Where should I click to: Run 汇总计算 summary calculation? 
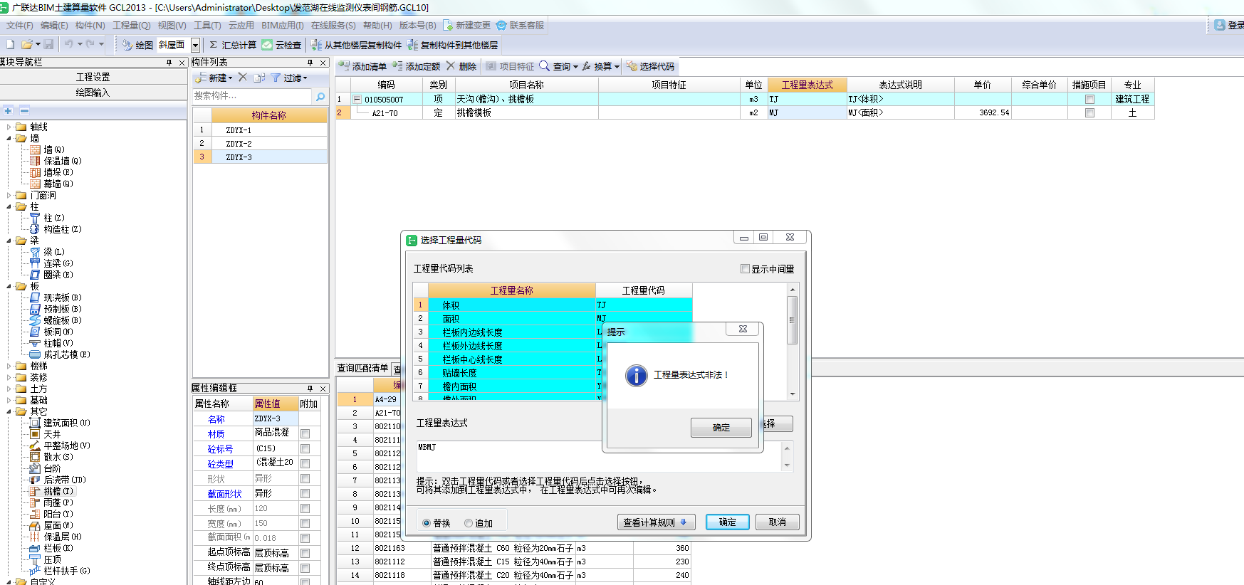[x=232, y=45]
